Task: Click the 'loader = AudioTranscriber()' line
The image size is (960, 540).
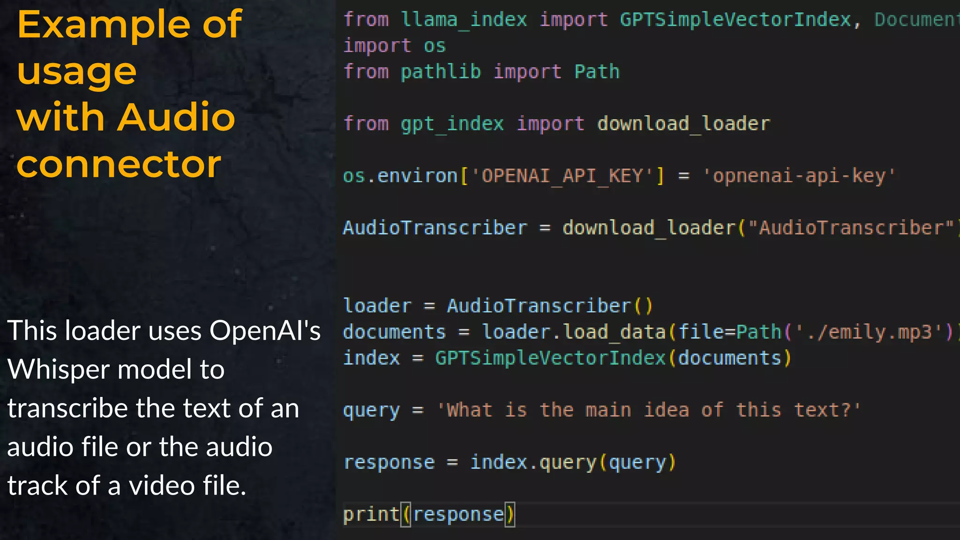Action: (x=498, y=306)
